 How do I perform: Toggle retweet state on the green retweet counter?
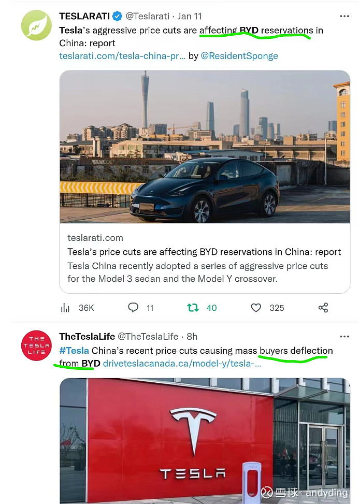tap(210, 307)
